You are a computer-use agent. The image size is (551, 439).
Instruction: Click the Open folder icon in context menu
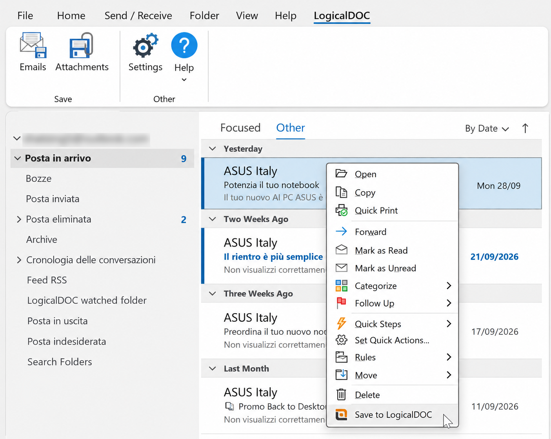(x=341, y=174)
